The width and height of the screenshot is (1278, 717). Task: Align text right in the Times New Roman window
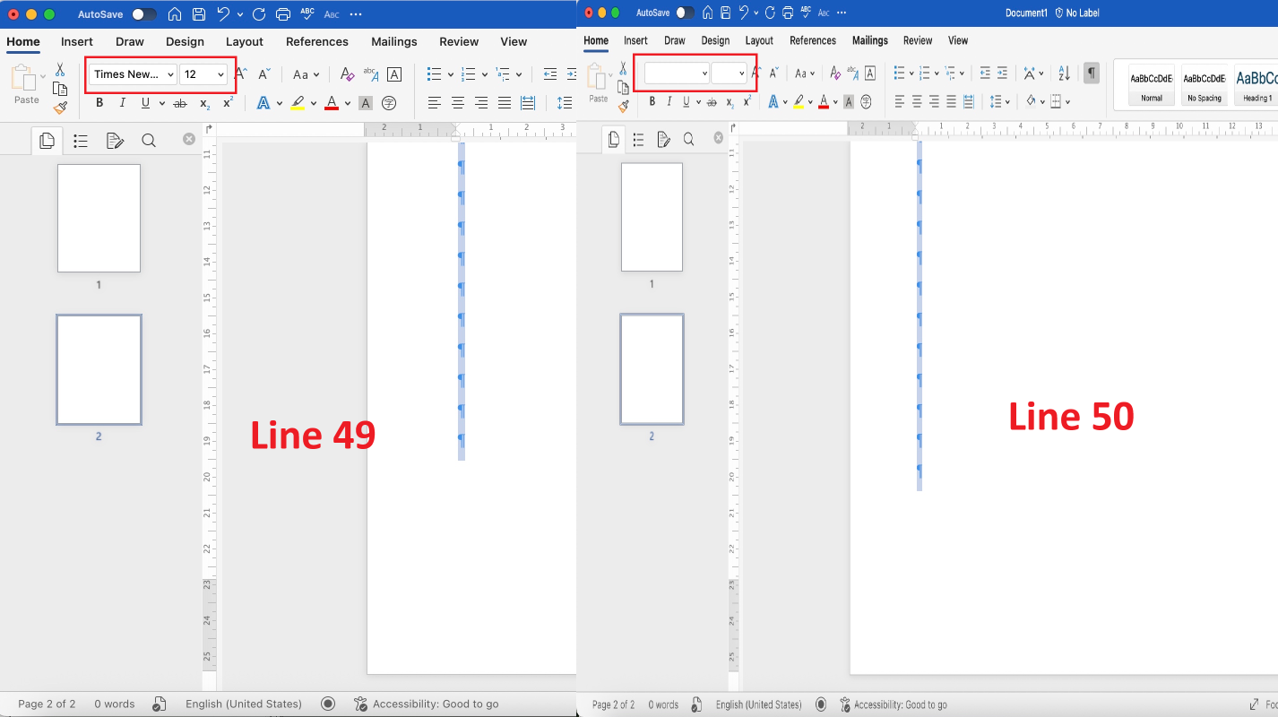(x=481, y=103)
